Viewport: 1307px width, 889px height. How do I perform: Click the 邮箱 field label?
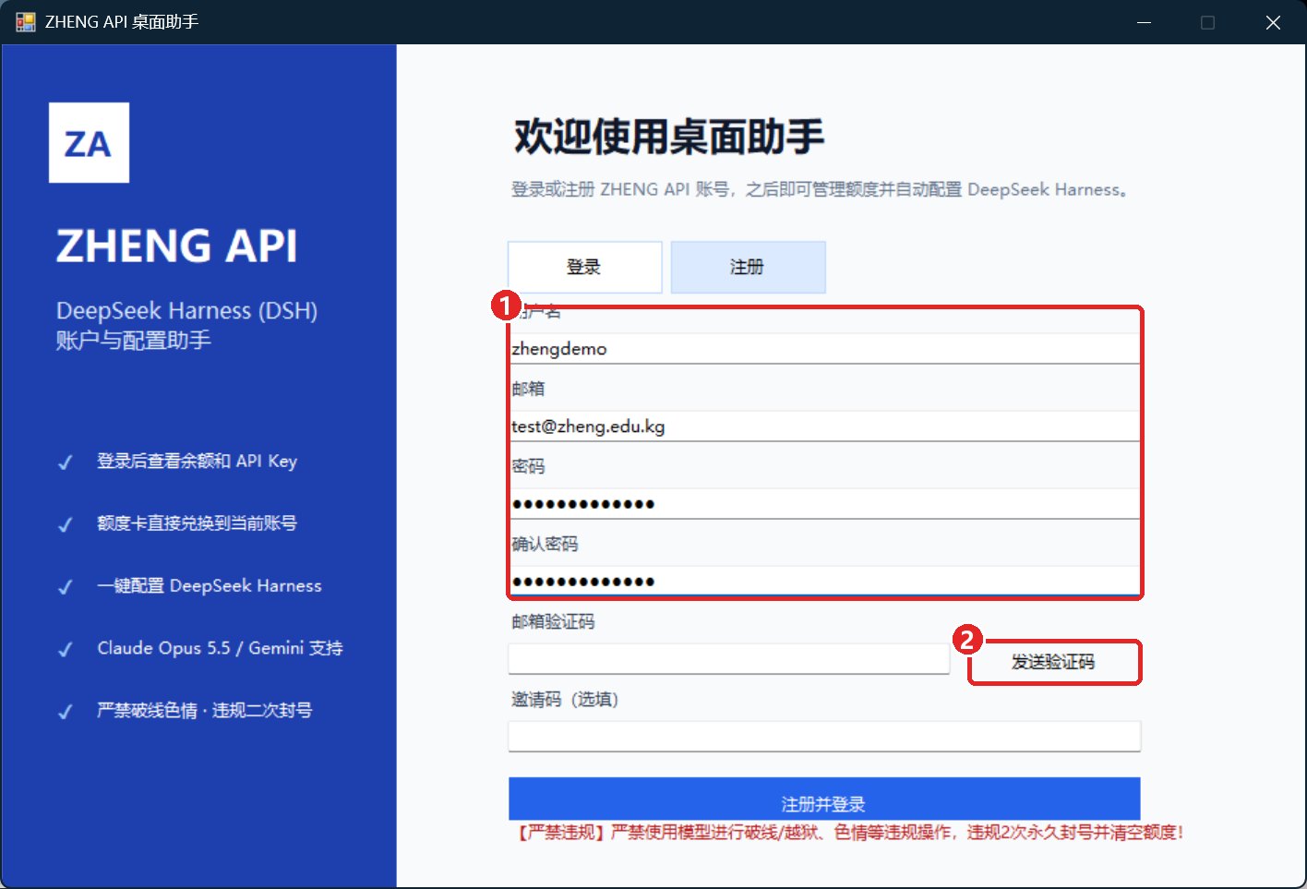[528, 389]
